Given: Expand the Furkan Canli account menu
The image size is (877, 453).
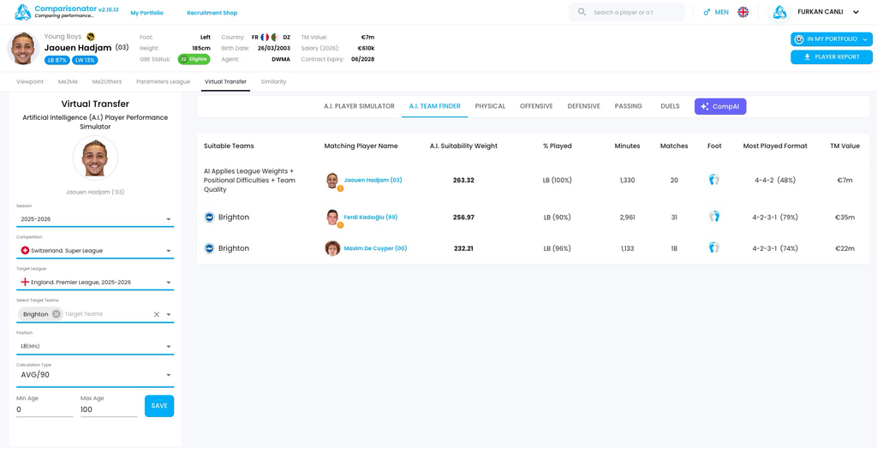Looking at the screenshot, I should [x=856, y=12].
